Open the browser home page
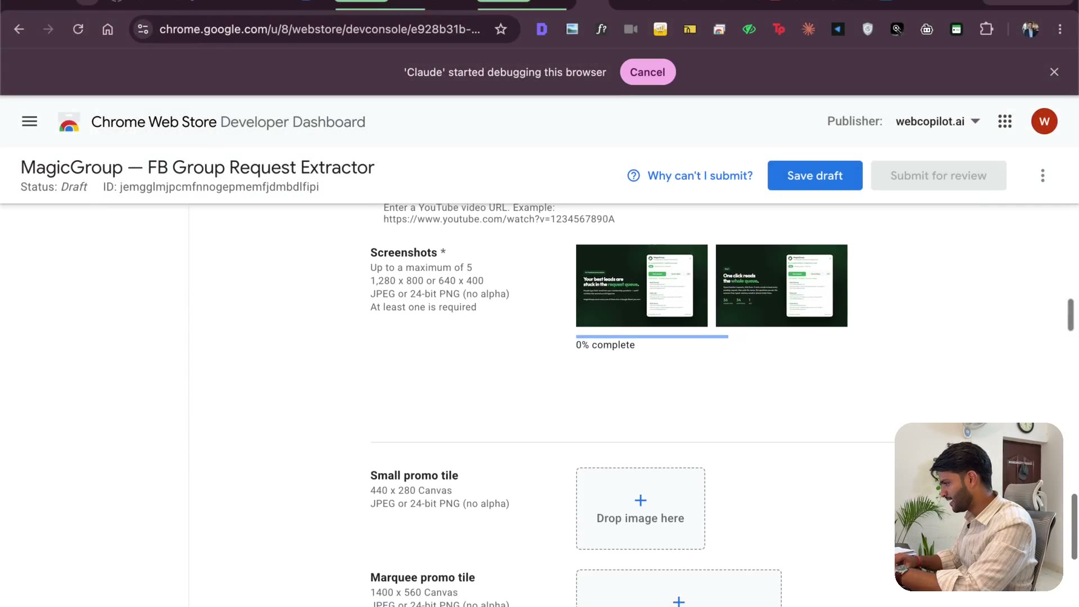 pos(107,29)
